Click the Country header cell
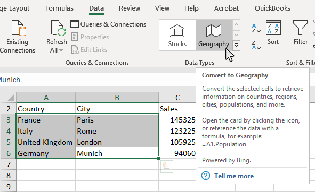The width and height of the screenshot is (315, 192). pos(46,109)
